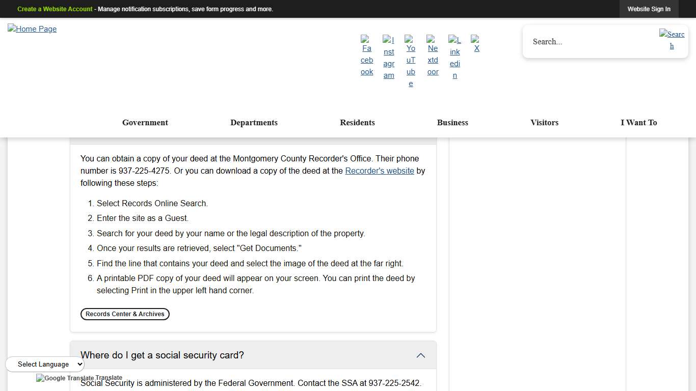This screenshot has width=696, height=391.
Task: Open the LinkedIn social media link
Action: [454, 58]
